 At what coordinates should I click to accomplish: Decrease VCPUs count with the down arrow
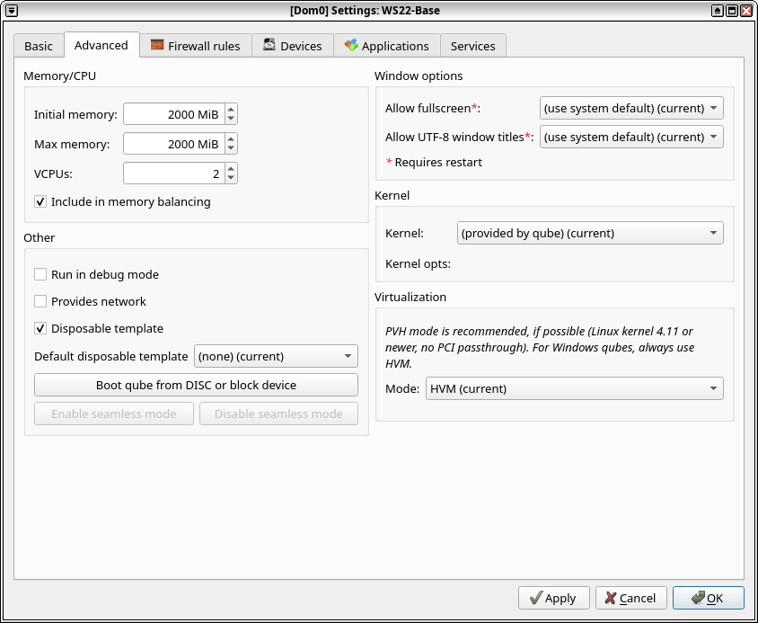coord(231,178)
